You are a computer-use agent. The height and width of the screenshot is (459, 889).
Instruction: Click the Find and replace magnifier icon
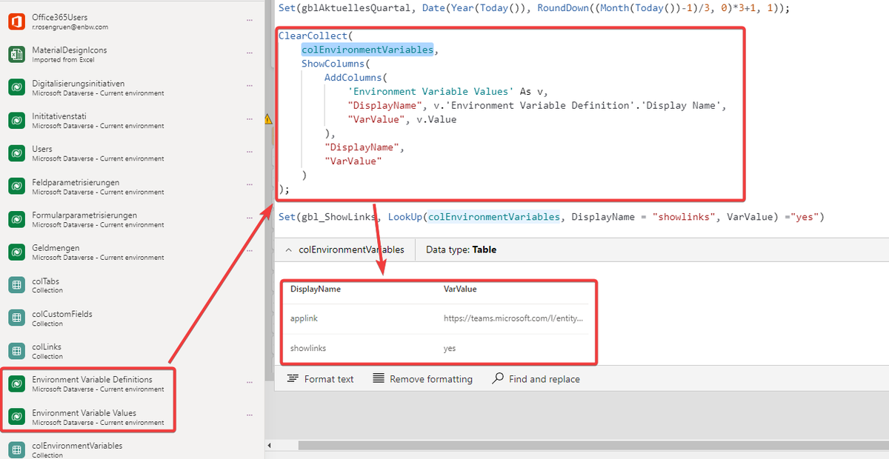tap(498, 378)
